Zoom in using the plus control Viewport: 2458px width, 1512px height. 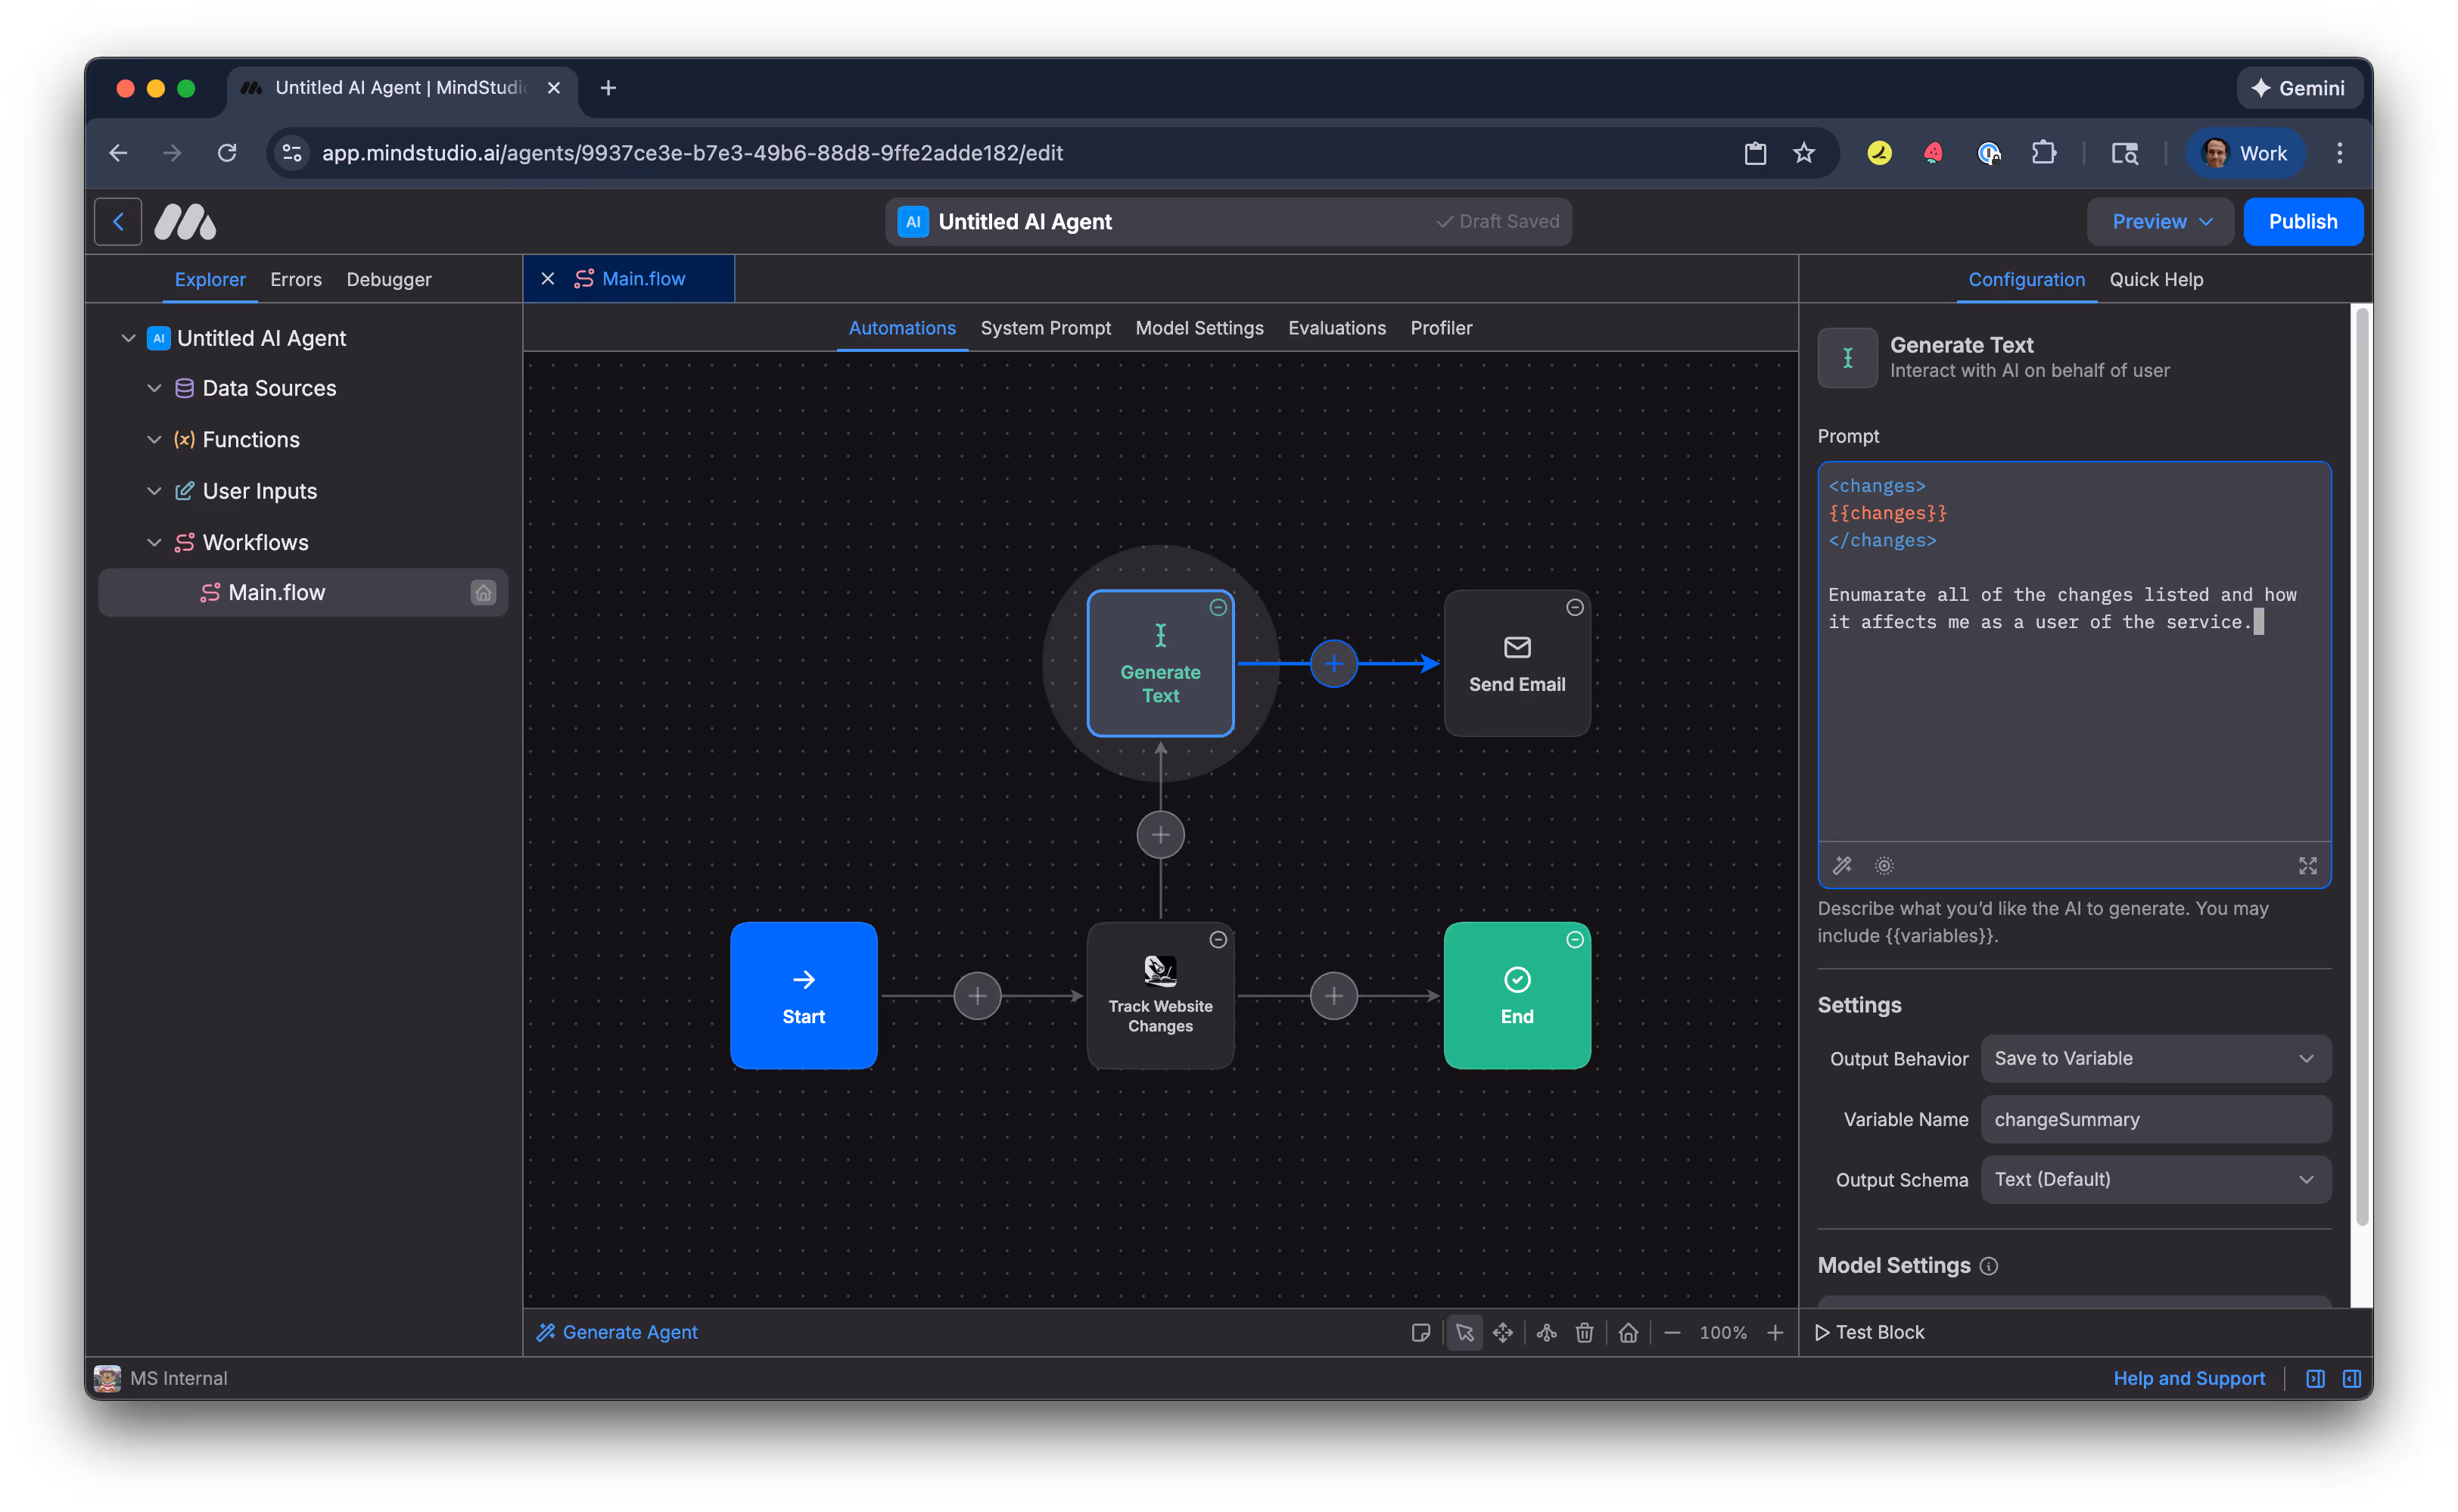1775,1332
